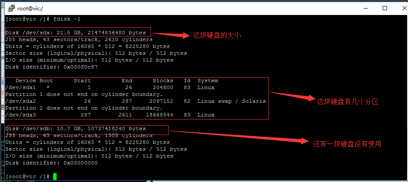408x182 pixels.
Task: Click the Linux swap / Solaris system text
Action: (x=231, y=101)
